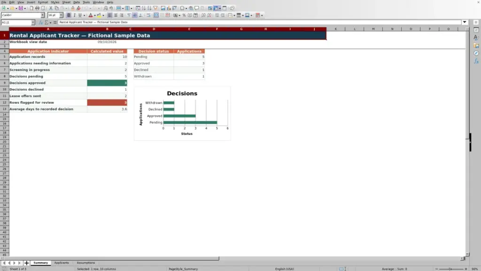
Task: Toggle Italic formatting
Action: pos(75,16)
